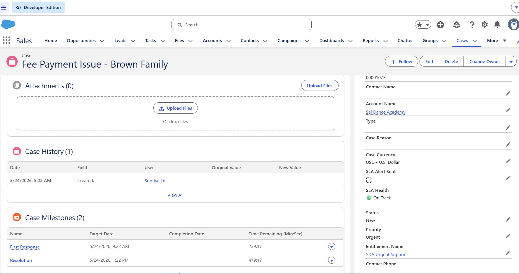Image resolution: width=519 pixels, height=274 pixels.
Task: Open the First Response milestone link
Action: coord(25,247)
